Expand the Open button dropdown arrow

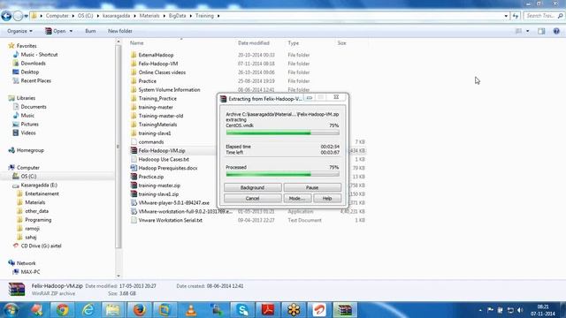point(71,31)
